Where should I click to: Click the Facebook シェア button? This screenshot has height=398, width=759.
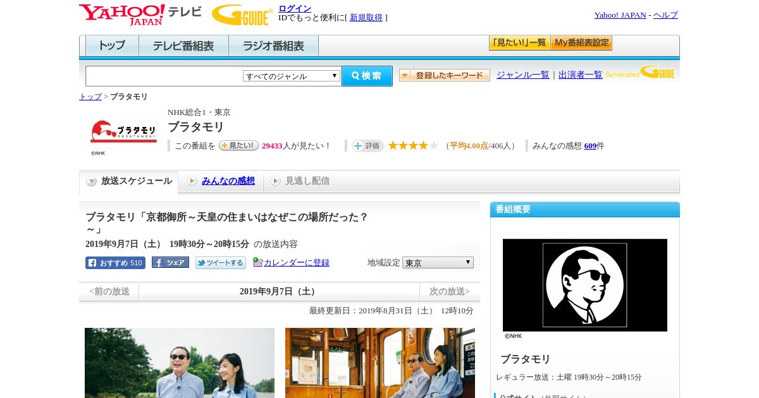pyautogui.click(x=170, y=263)
